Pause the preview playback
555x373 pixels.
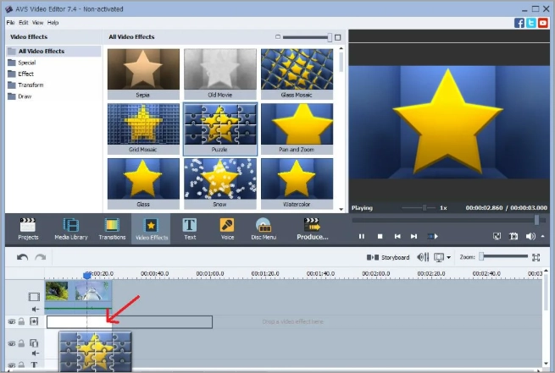coord(362,236)
